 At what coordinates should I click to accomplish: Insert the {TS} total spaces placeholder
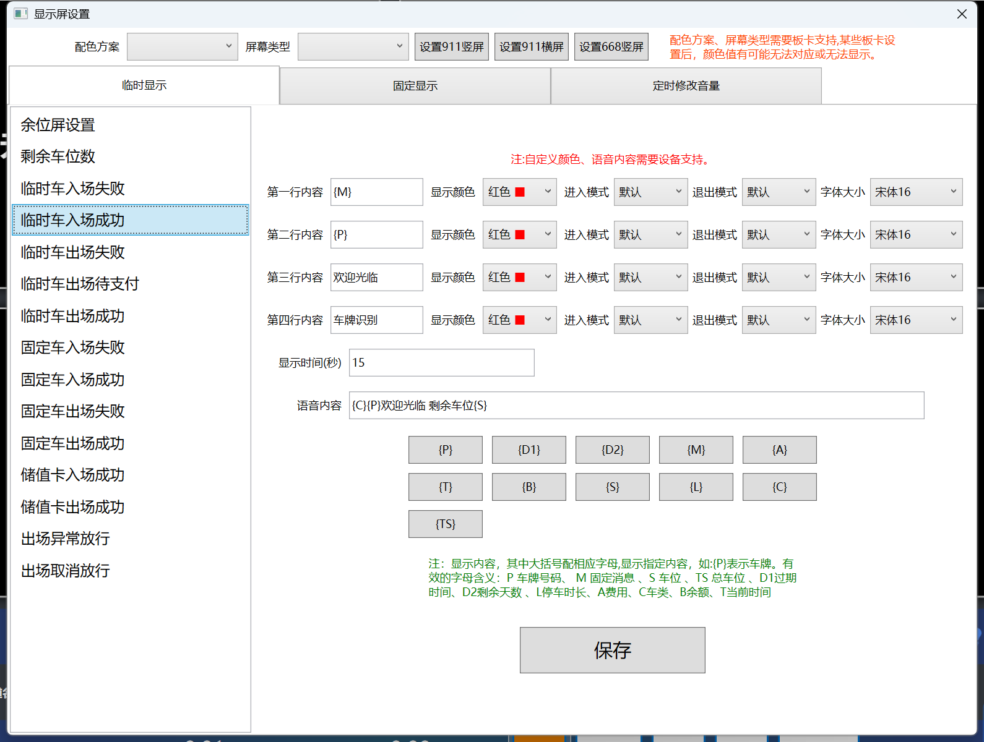[x=446, y=524]
